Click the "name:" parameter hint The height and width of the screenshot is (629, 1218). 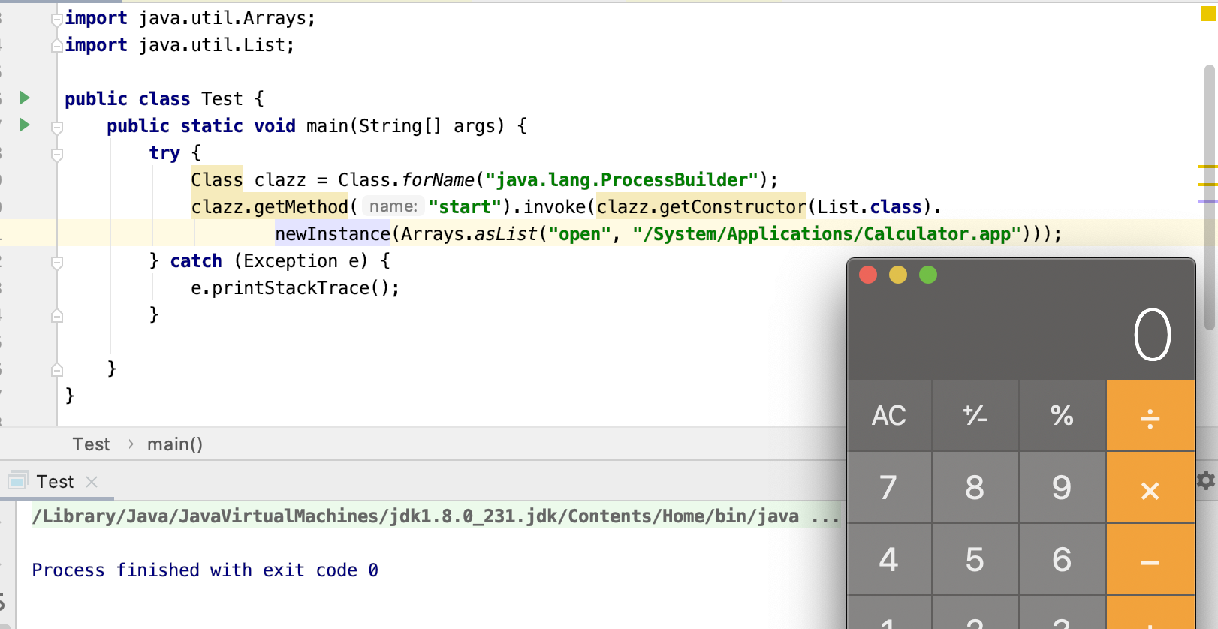pos(393,206)
